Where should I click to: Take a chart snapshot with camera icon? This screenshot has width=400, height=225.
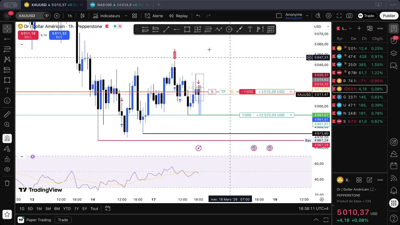point(349,16)
